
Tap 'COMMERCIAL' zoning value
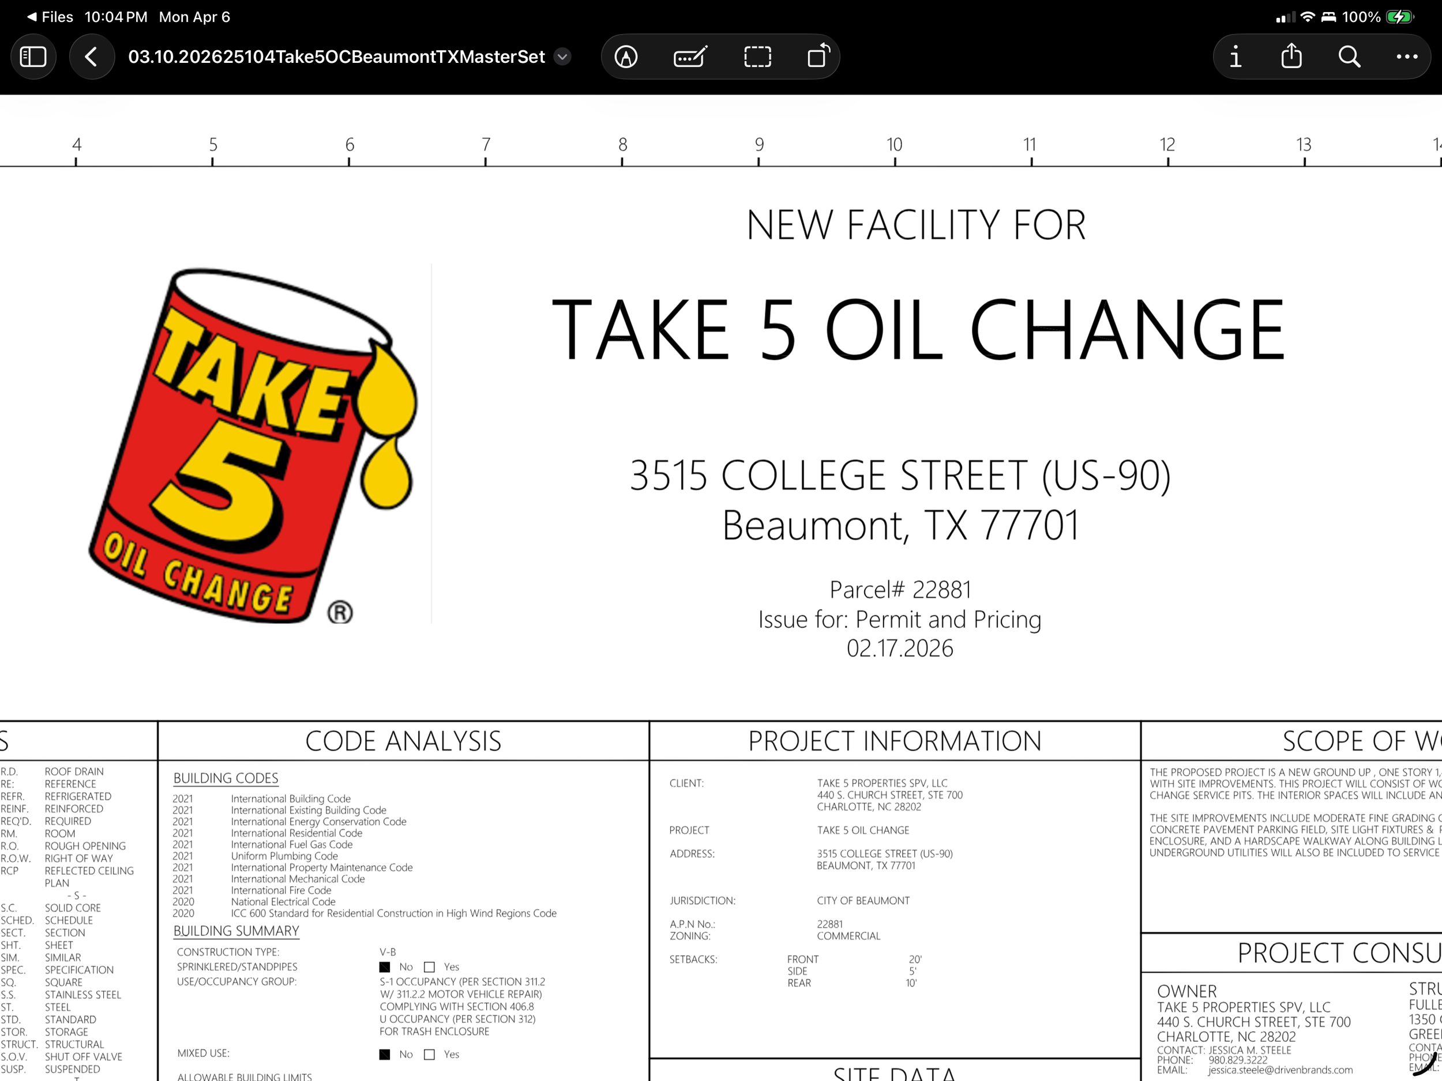[848, 936]
